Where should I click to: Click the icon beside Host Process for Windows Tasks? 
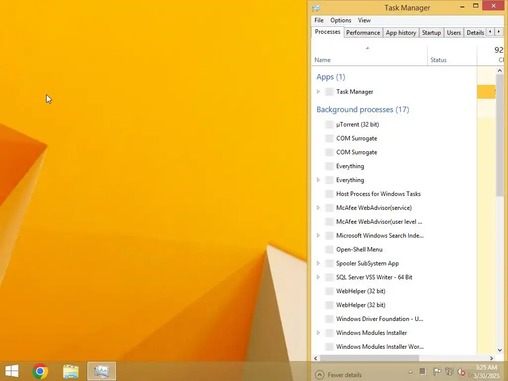[x=329, y=194]
